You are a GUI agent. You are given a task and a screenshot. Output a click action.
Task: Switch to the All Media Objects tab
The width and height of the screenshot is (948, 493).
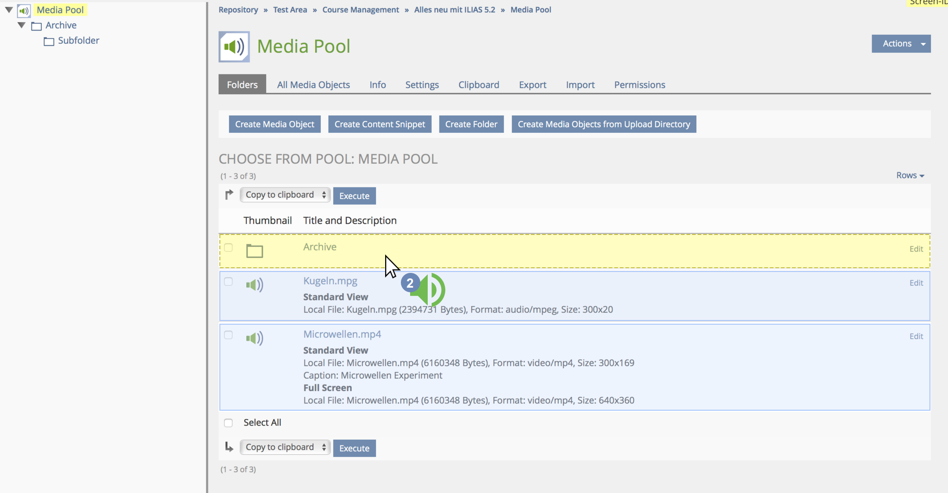click(x=313, y=85)
